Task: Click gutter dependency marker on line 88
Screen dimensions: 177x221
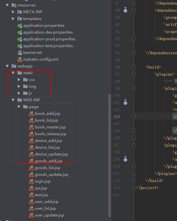Action: coord(125,10)
